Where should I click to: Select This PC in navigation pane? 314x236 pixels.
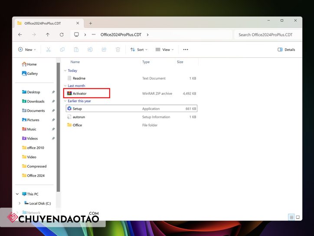click(30, 194)
